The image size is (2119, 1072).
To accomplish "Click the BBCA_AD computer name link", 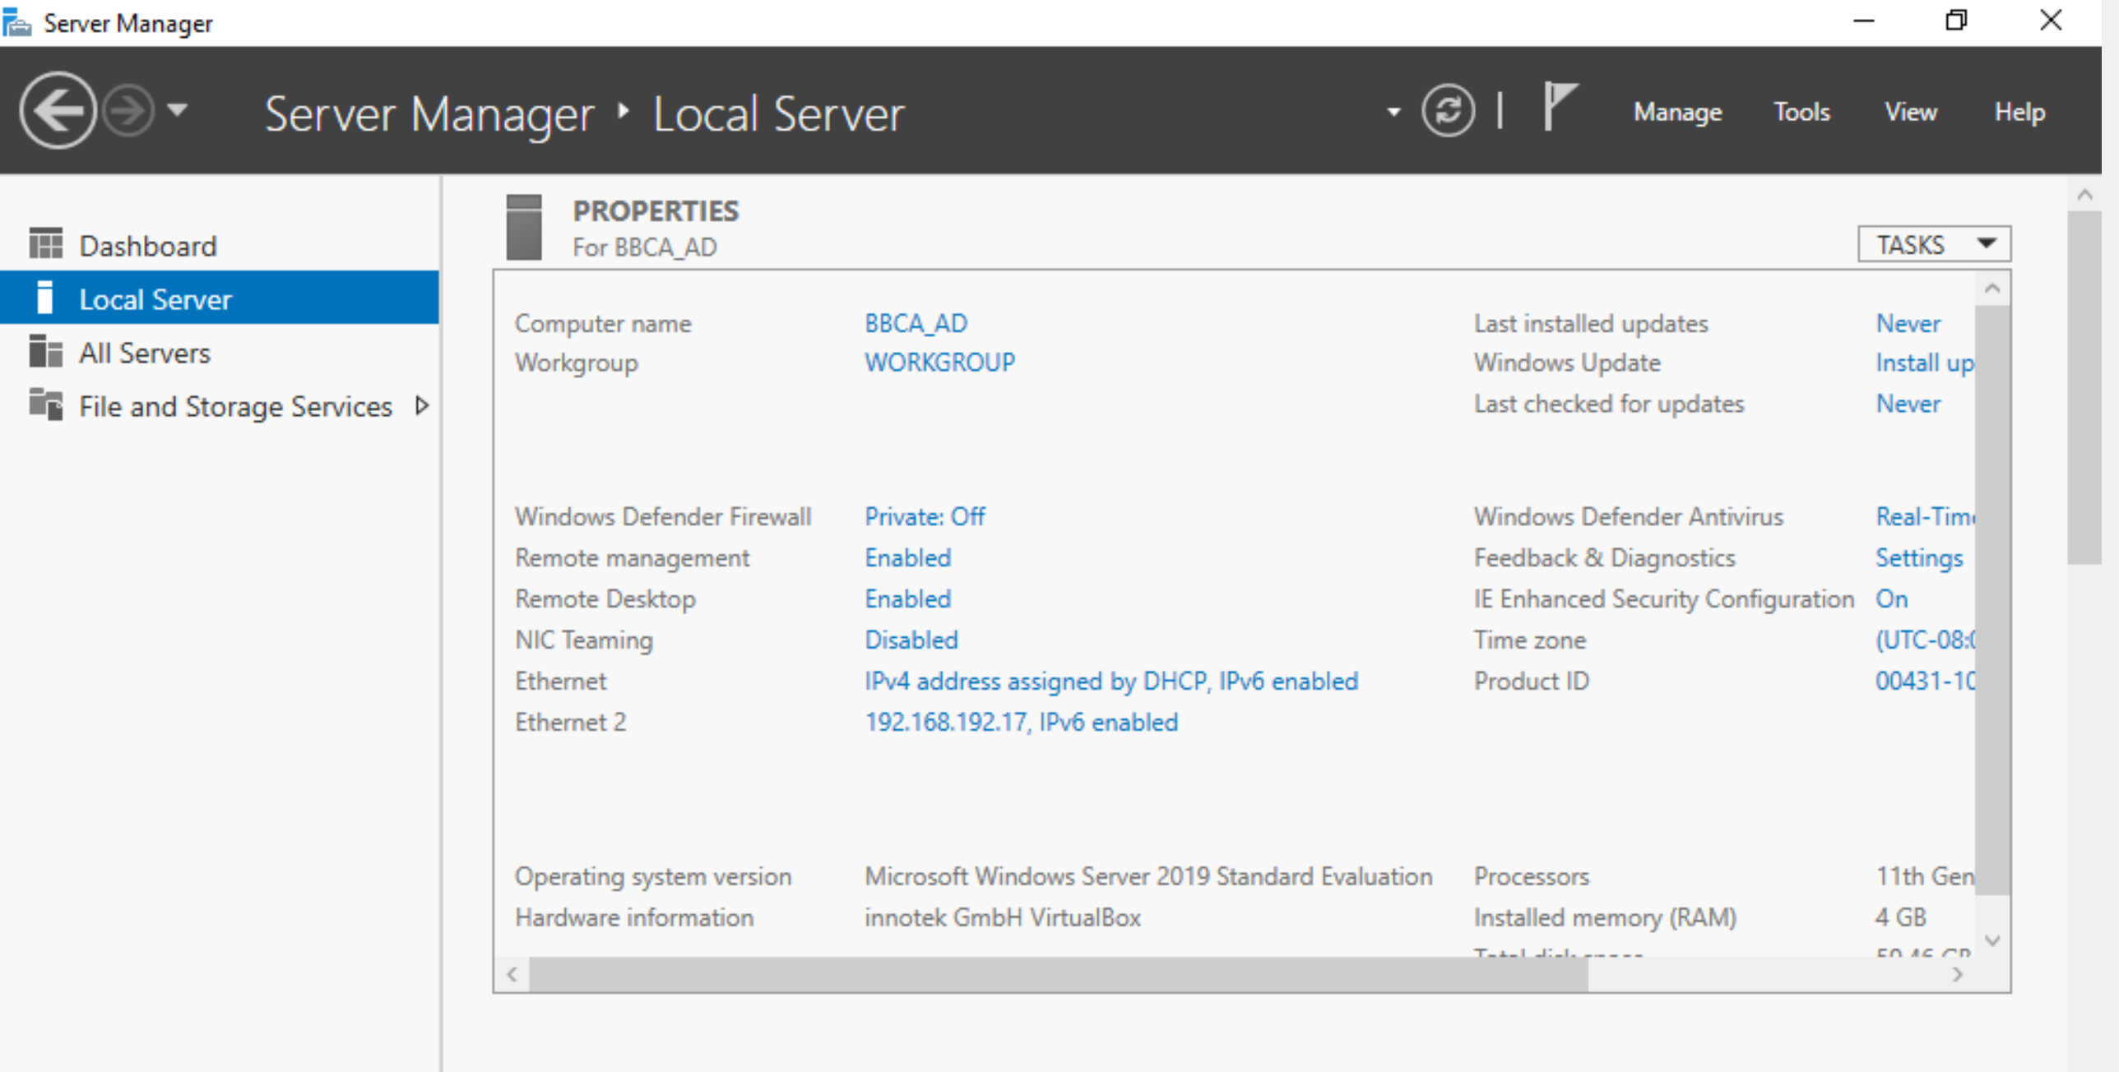I will coord(916,323).
